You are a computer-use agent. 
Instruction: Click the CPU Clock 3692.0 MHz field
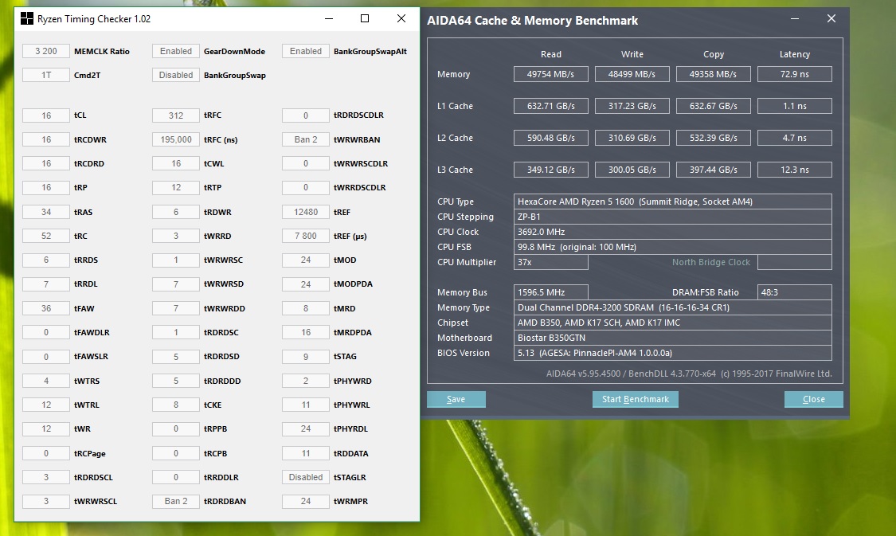[x=672, y=232]
